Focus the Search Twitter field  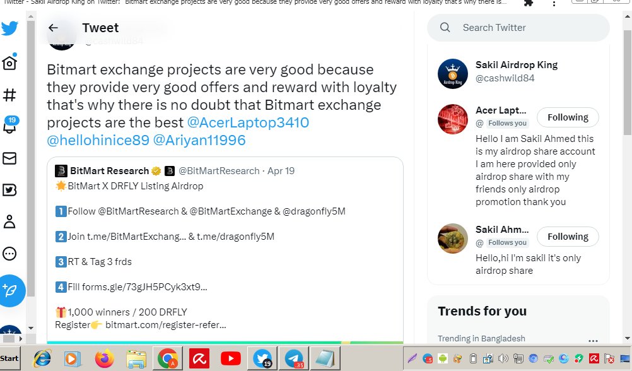pos(518,27)
